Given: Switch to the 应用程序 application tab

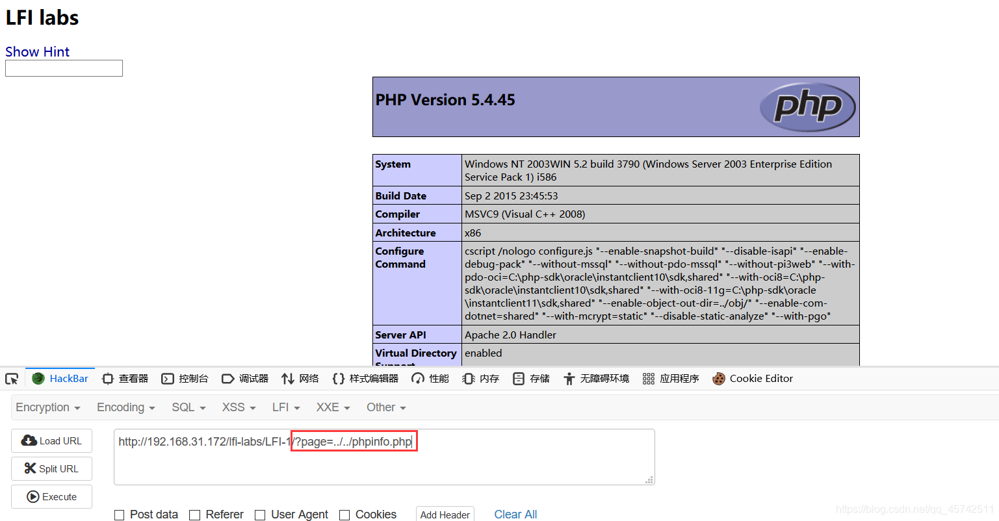Looking at the screenshot, I should [671, 379].
